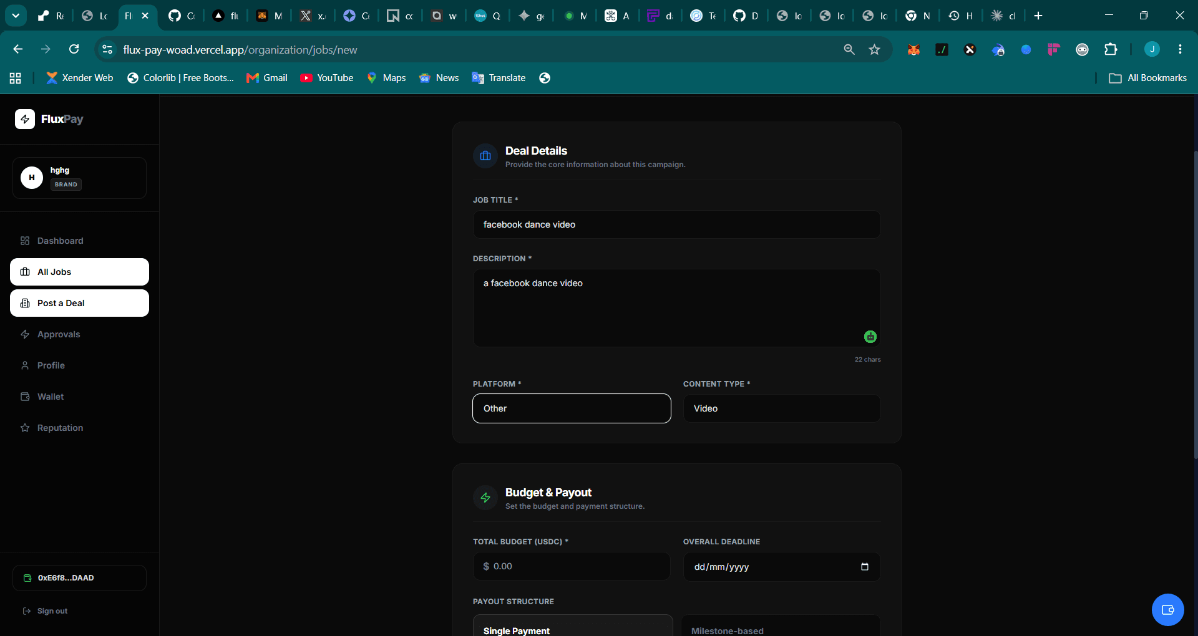Open the Platform dropdown showing Other
The height and width of the screenshot is (636, 1198).
point(572,408)
